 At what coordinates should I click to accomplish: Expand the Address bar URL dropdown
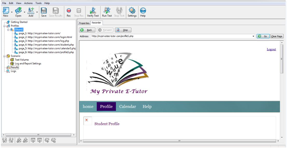click(253, 36)
